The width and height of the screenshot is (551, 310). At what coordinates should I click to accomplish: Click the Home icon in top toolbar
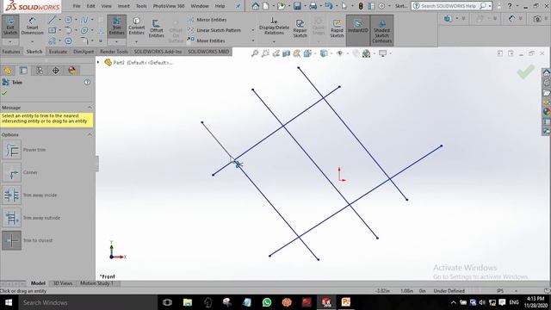coord(256,6)
